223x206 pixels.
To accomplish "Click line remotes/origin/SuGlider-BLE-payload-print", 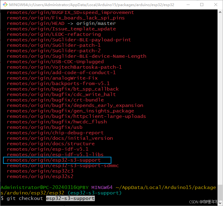I will click(69, 40).
